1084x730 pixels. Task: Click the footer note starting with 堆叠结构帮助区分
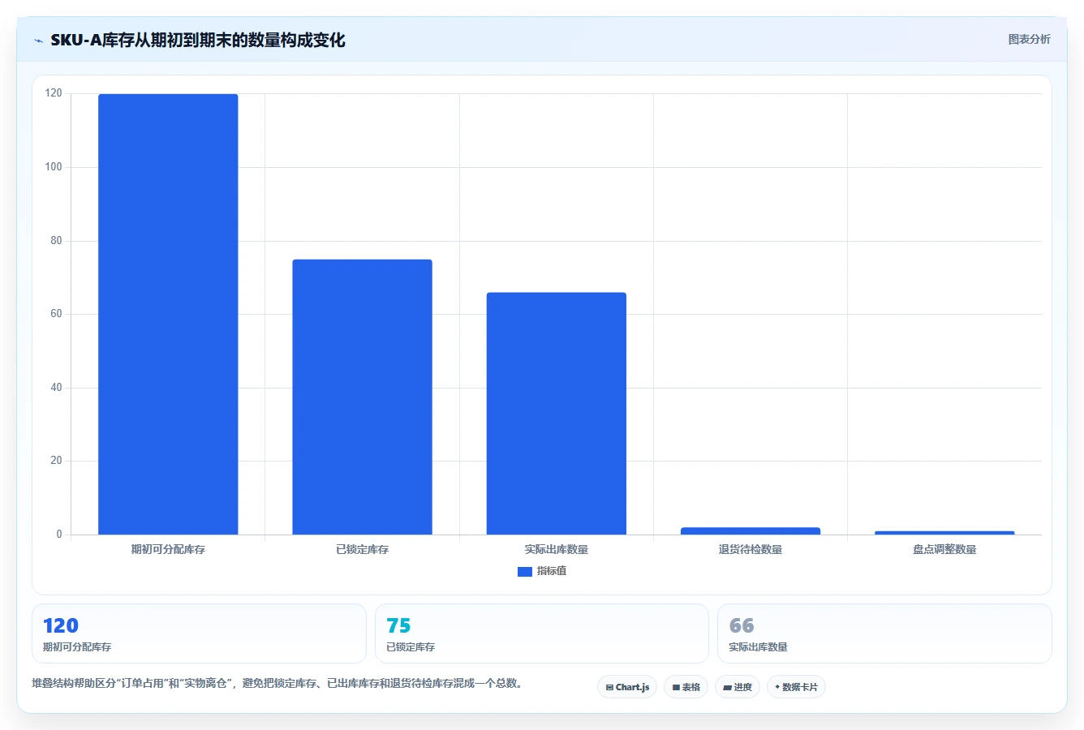(278, 683)
